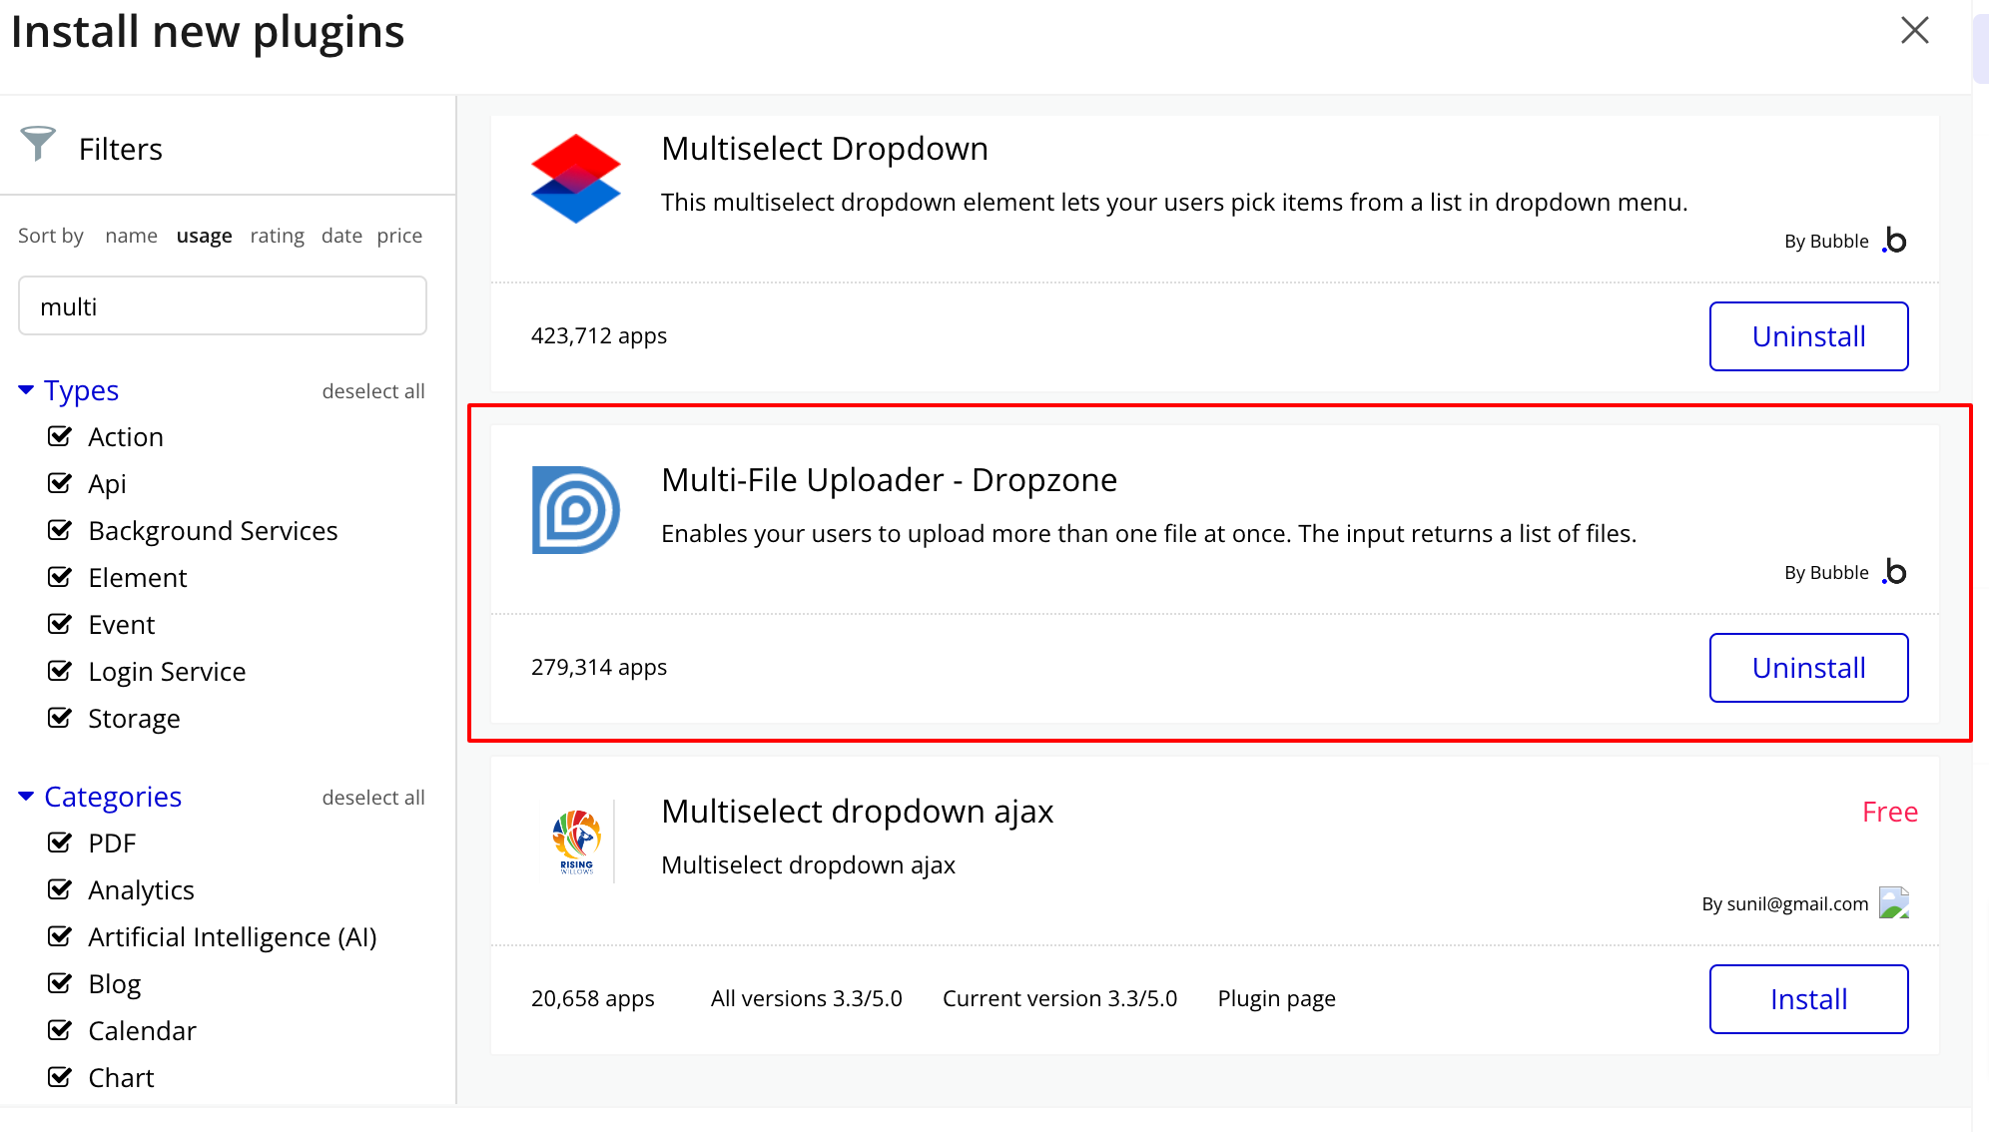
Task: Click Bubble logo beside Multi-File Uploader author
Action: pyautogui.click(x=1894, y=572)
